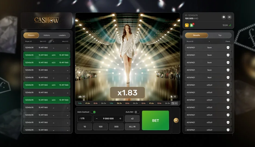The height and width of the screenshot is (147, 255).
Task: Increase bet amount with plus sign
Action: 120,118
